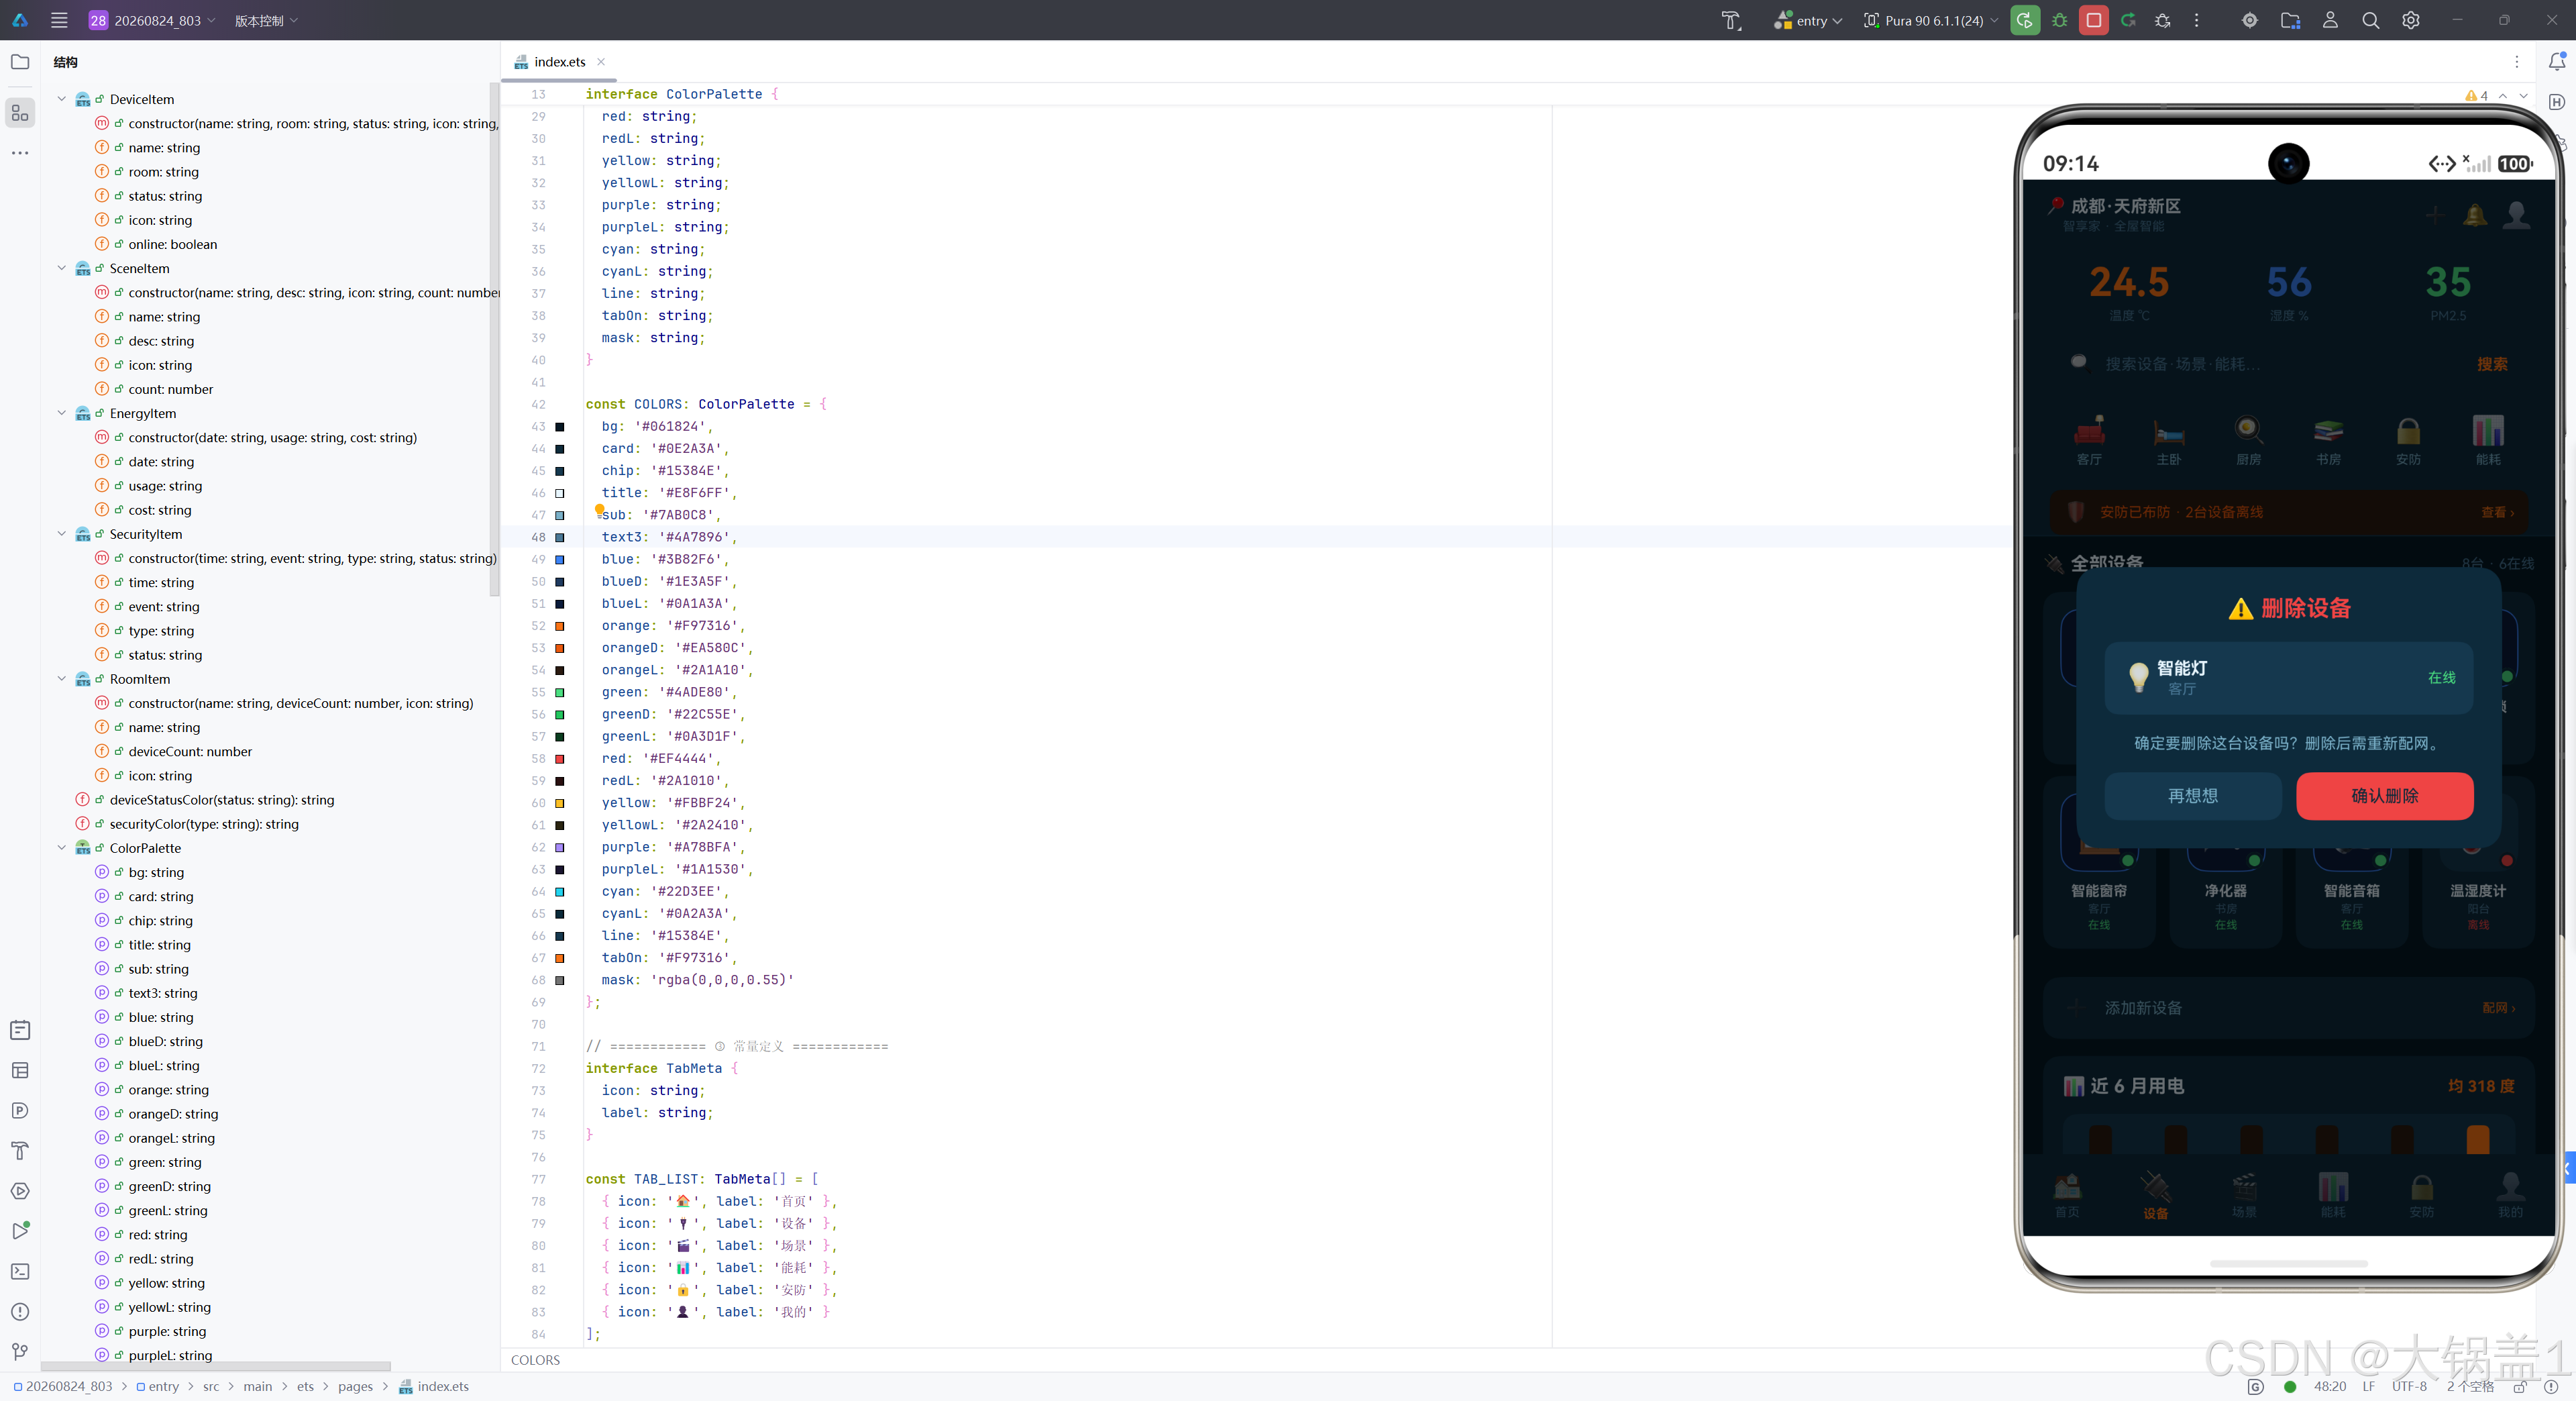
Task: Click the LF line separator in status bar
Action: pyautogui.click(x=2368, y=1386)
